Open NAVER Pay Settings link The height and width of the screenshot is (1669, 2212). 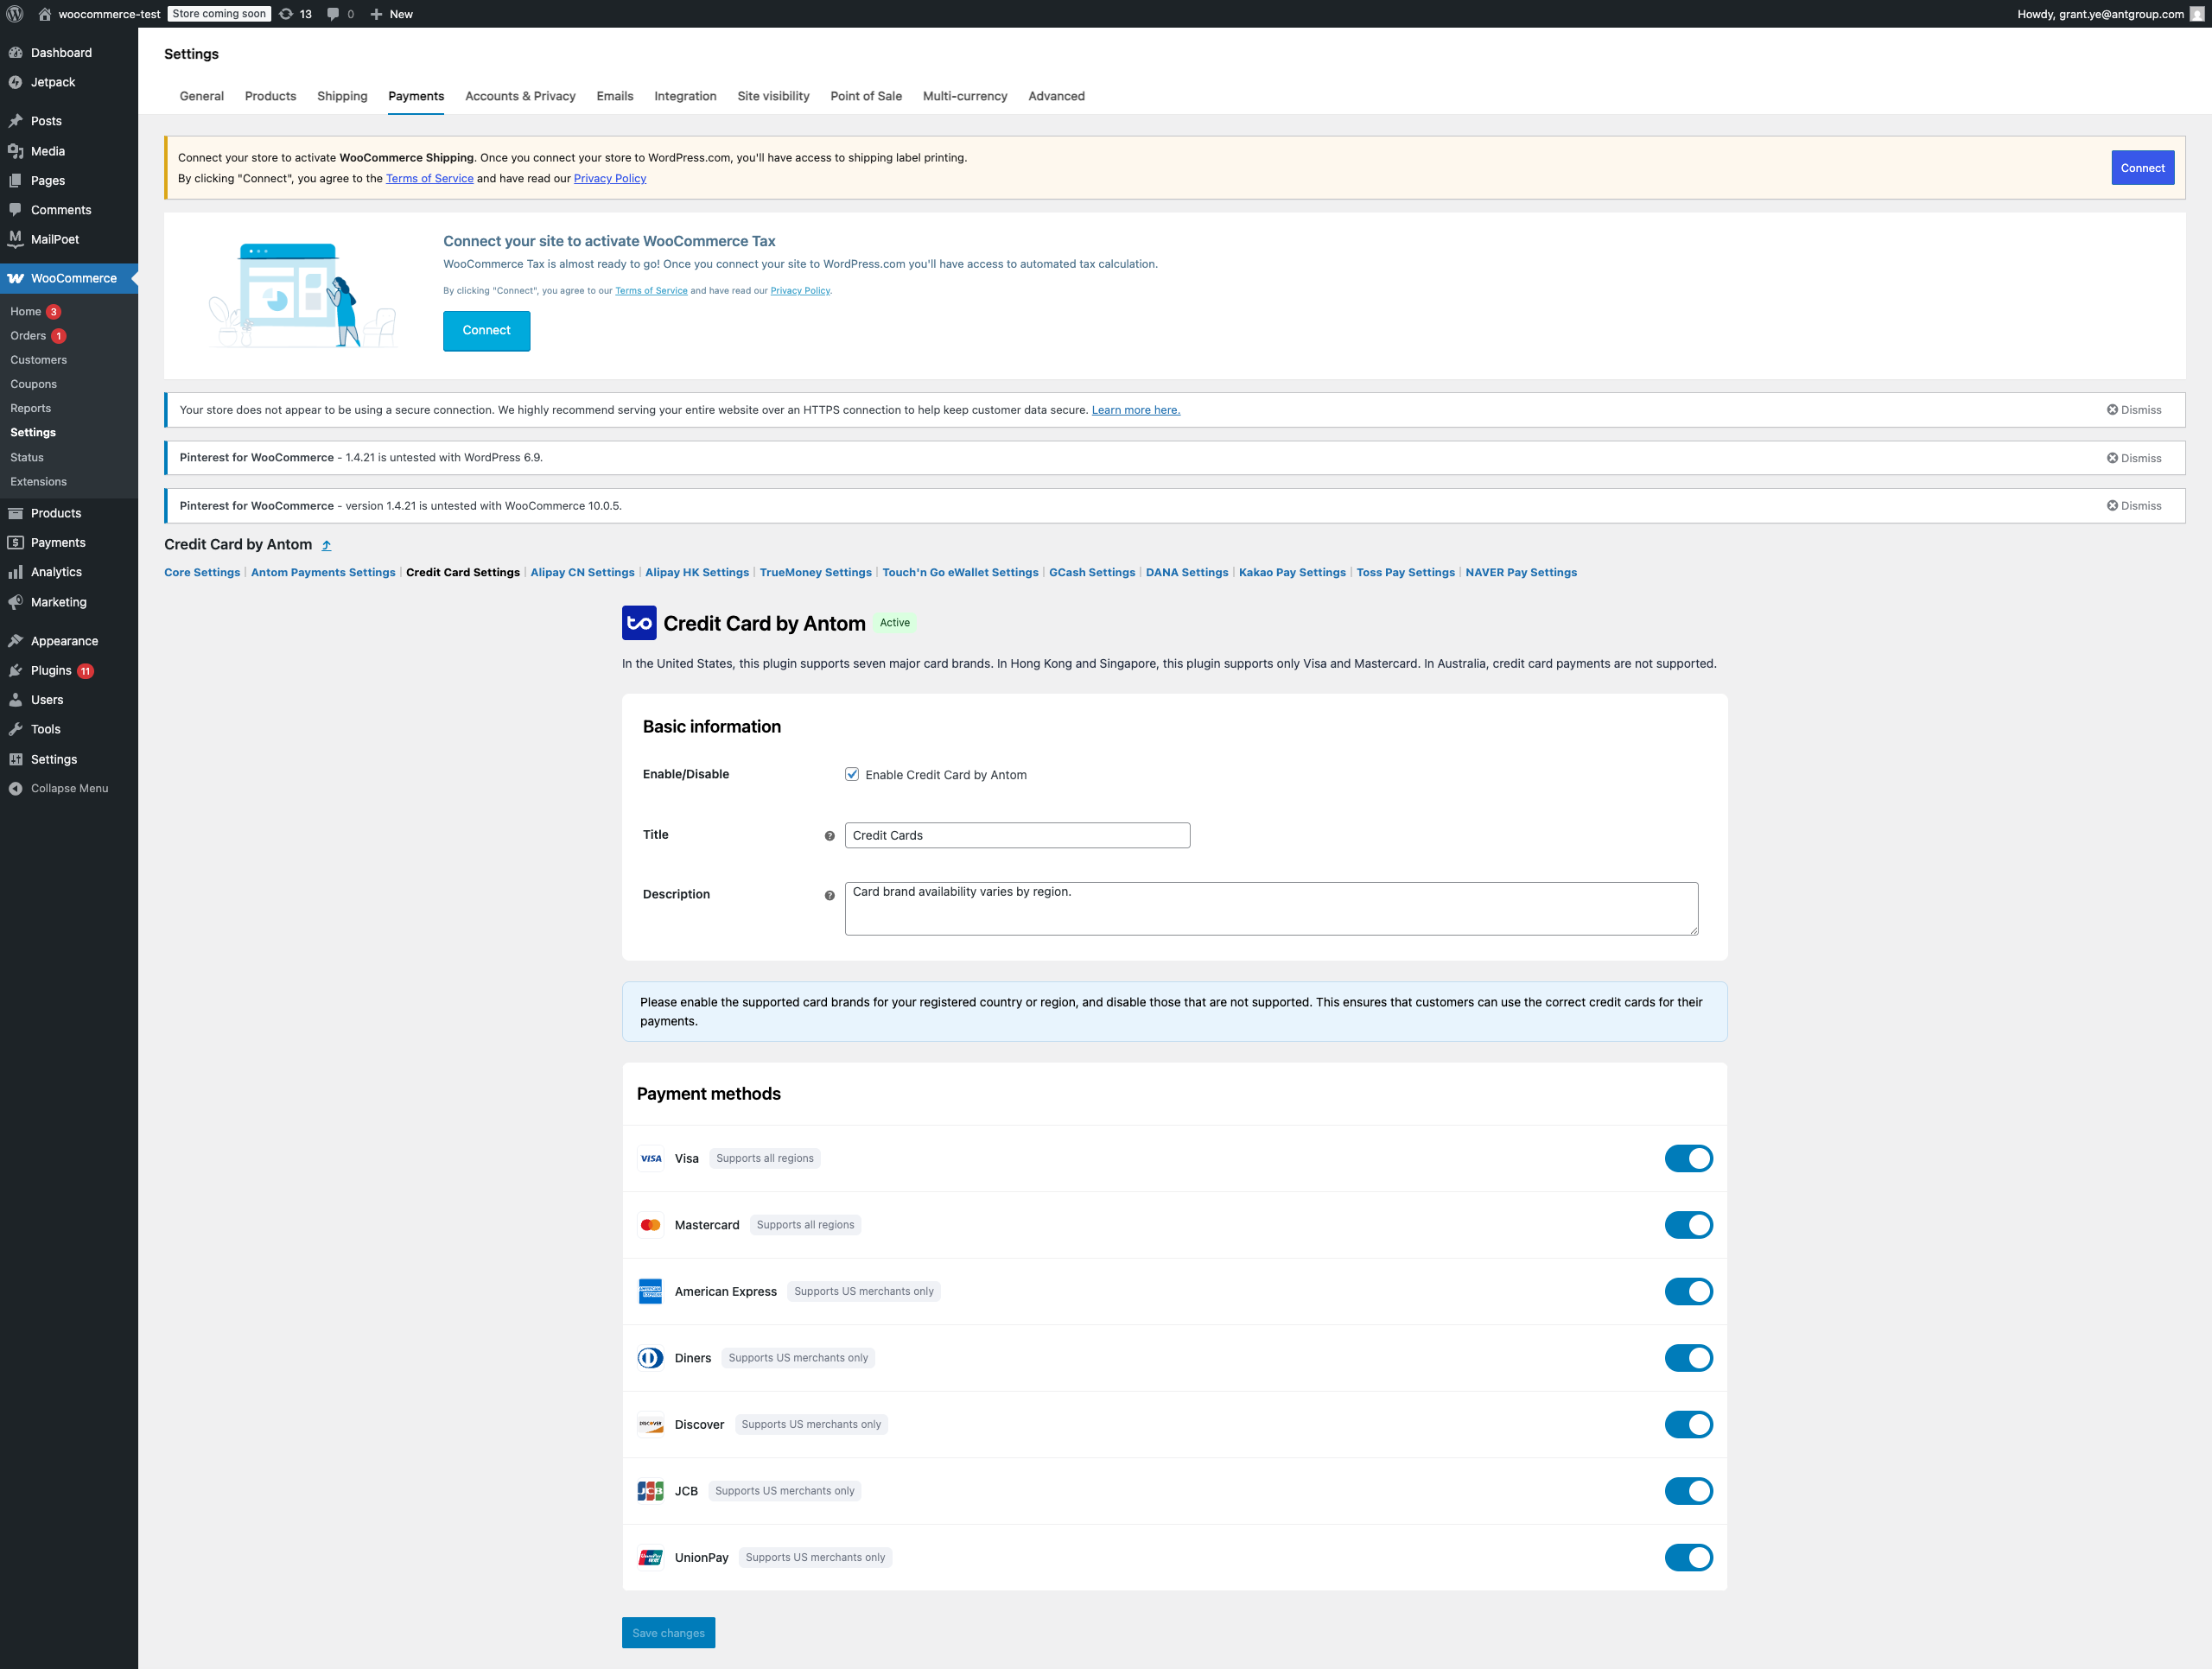coord(1521,572)
